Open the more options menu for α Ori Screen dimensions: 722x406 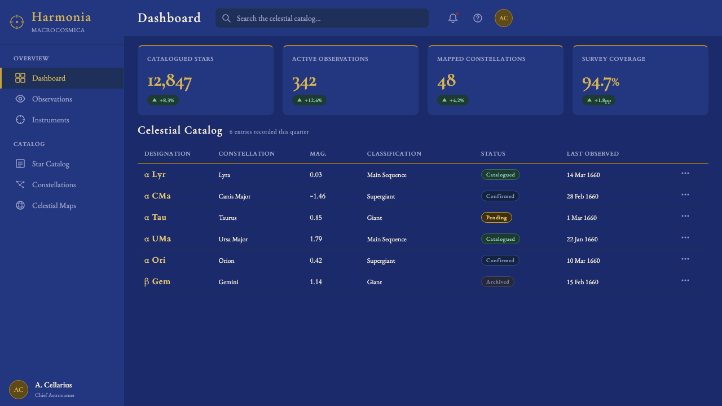coord(685,259)
